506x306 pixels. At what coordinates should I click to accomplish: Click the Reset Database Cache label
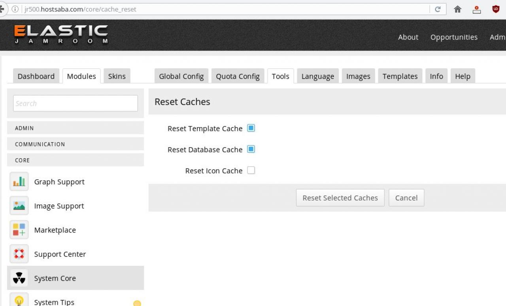click(x=205, y=150)
